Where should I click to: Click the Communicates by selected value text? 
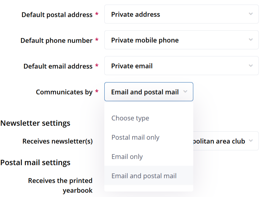[x=145, y=92]
